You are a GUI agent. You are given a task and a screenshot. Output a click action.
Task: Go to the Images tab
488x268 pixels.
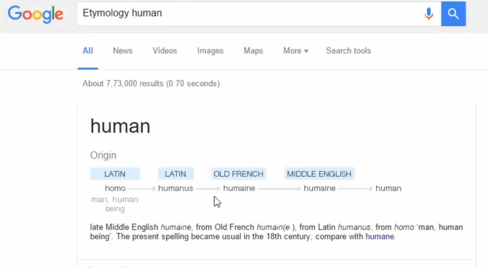pyautogui.click(x=210, y=51)
